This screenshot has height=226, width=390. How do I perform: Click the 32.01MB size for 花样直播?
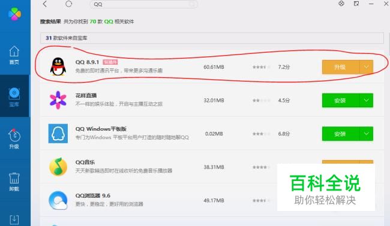pos(214,101)
